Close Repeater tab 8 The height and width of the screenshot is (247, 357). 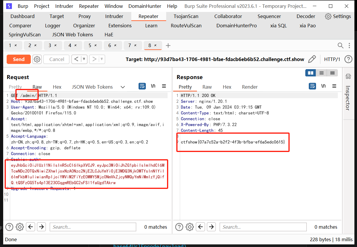[x=155, y=45]
